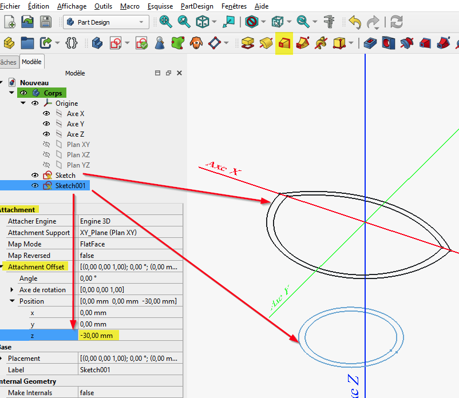Show Plan XY with eye icon
This screenshot has width=459, height=398.
point(46,145)
